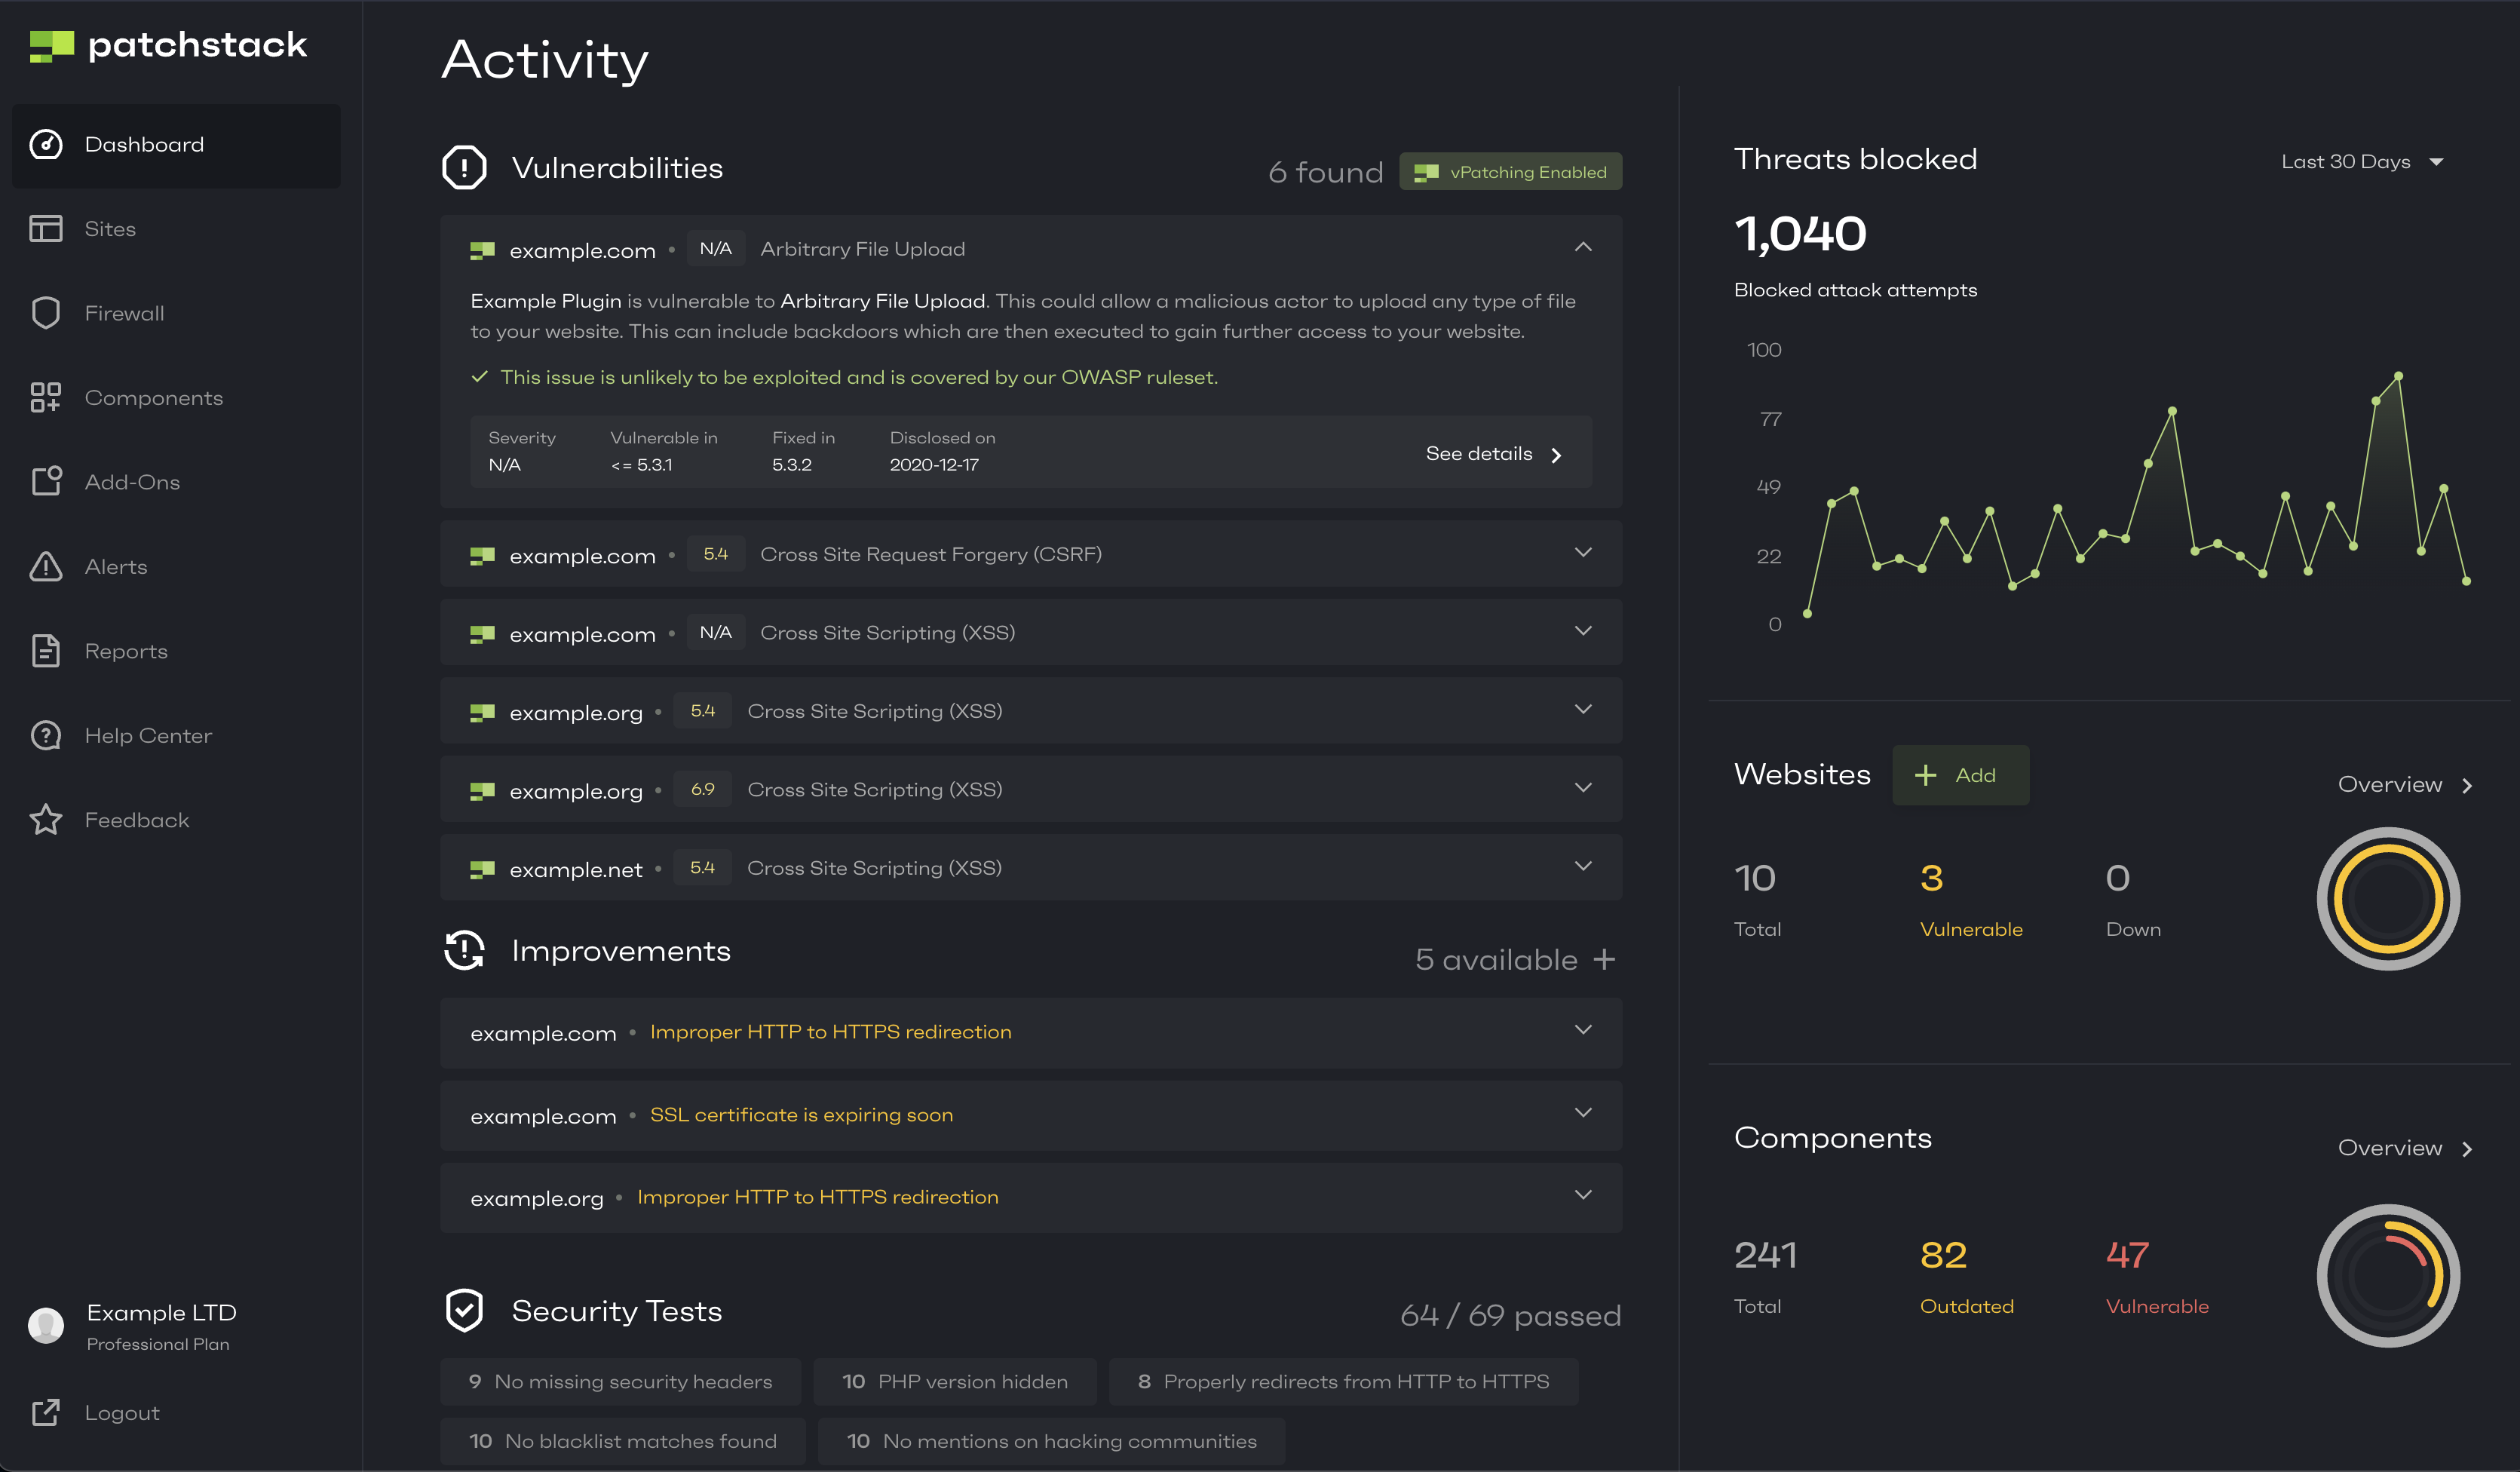Screen dimensions: 2520x1472
Task: Click the Patchstack logo icon
Action: point(52,46)
